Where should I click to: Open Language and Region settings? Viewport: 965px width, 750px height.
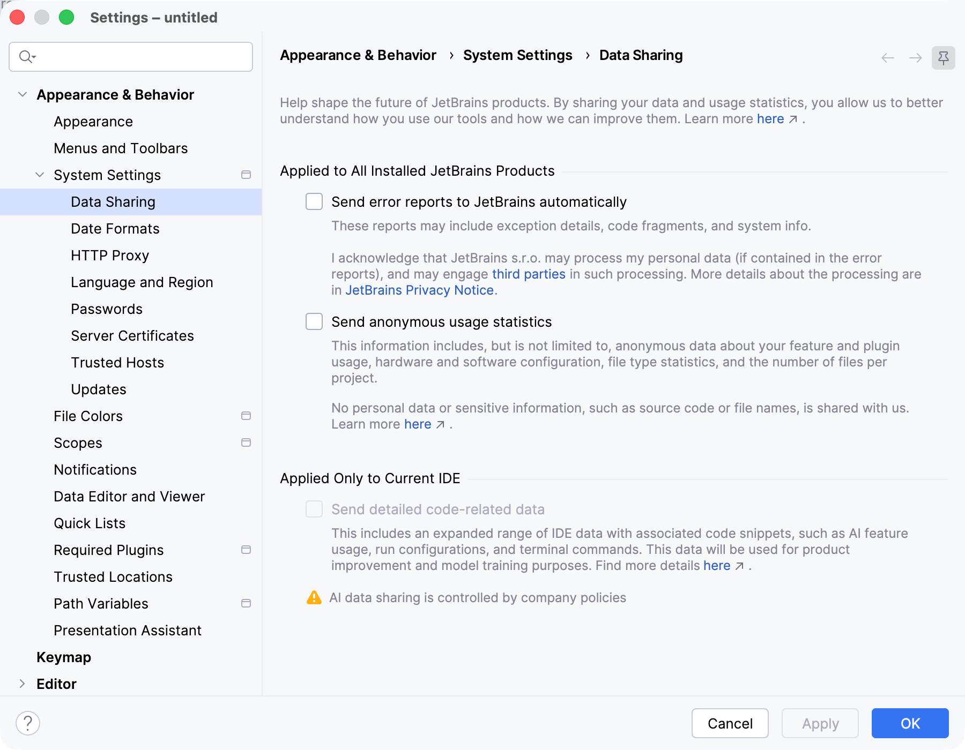142,282
